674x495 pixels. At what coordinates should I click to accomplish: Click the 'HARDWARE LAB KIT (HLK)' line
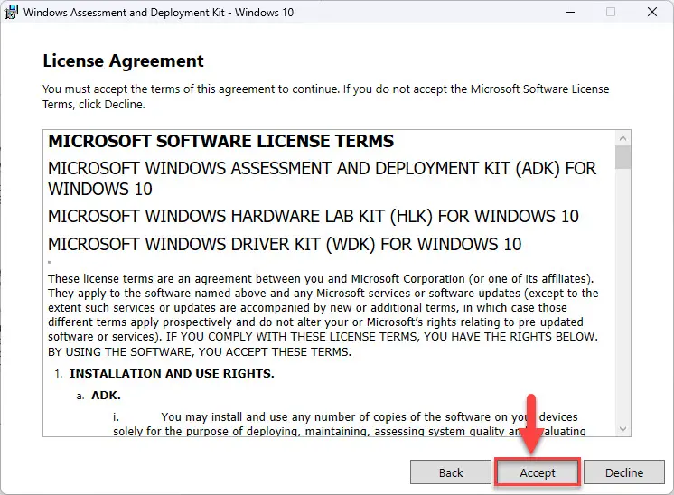(x=314, y=216)
